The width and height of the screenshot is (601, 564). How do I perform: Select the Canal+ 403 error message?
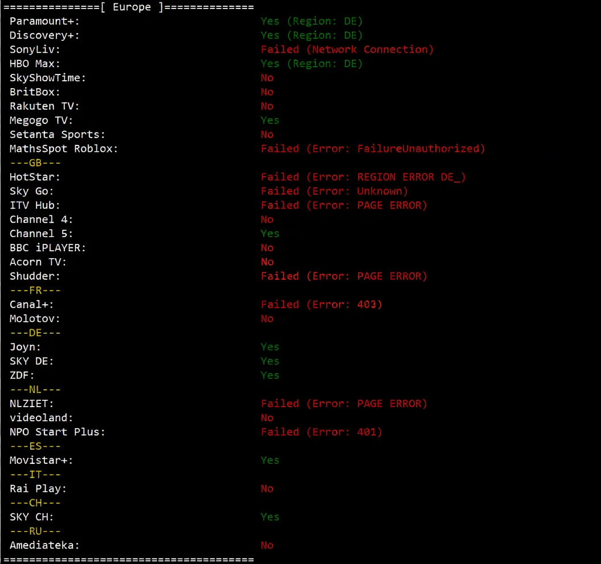(x=322, y=305)
